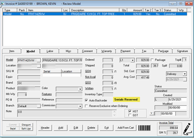Click the pen signature icon
Viewport: 194px width, 138px height.
187,129
